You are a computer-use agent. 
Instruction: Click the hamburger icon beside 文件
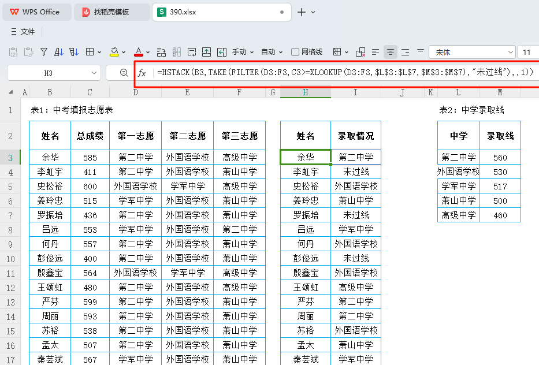pyautogui.click(x=14, y=32)
